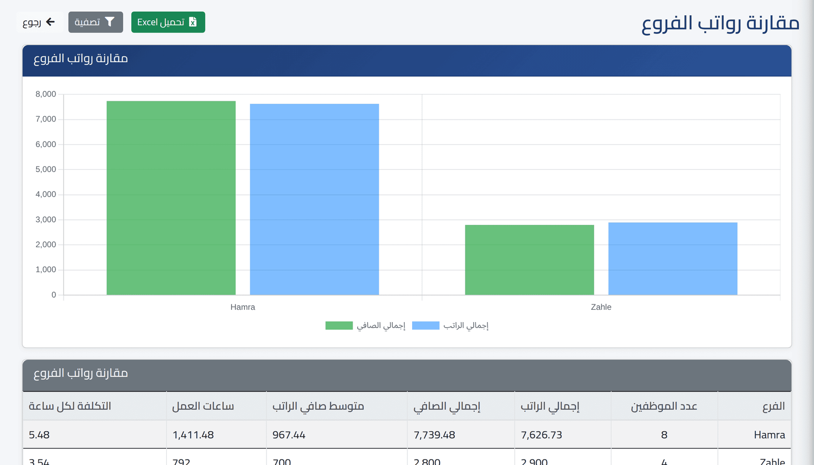
Task: Click Zahle blue total salary bar
Action: (x=673, y=258)
